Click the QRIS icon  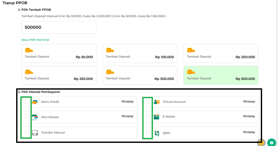[x=156, y=133]
